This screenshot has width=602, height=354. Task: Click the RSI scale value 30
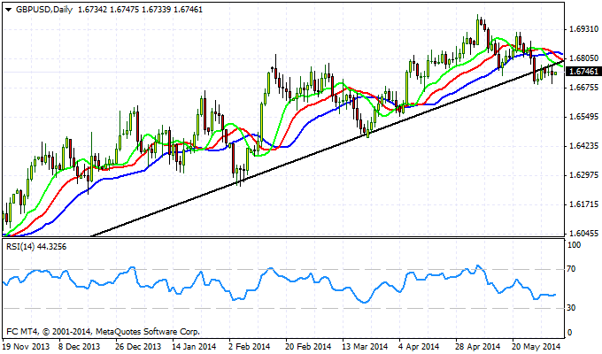pos(571,308)
